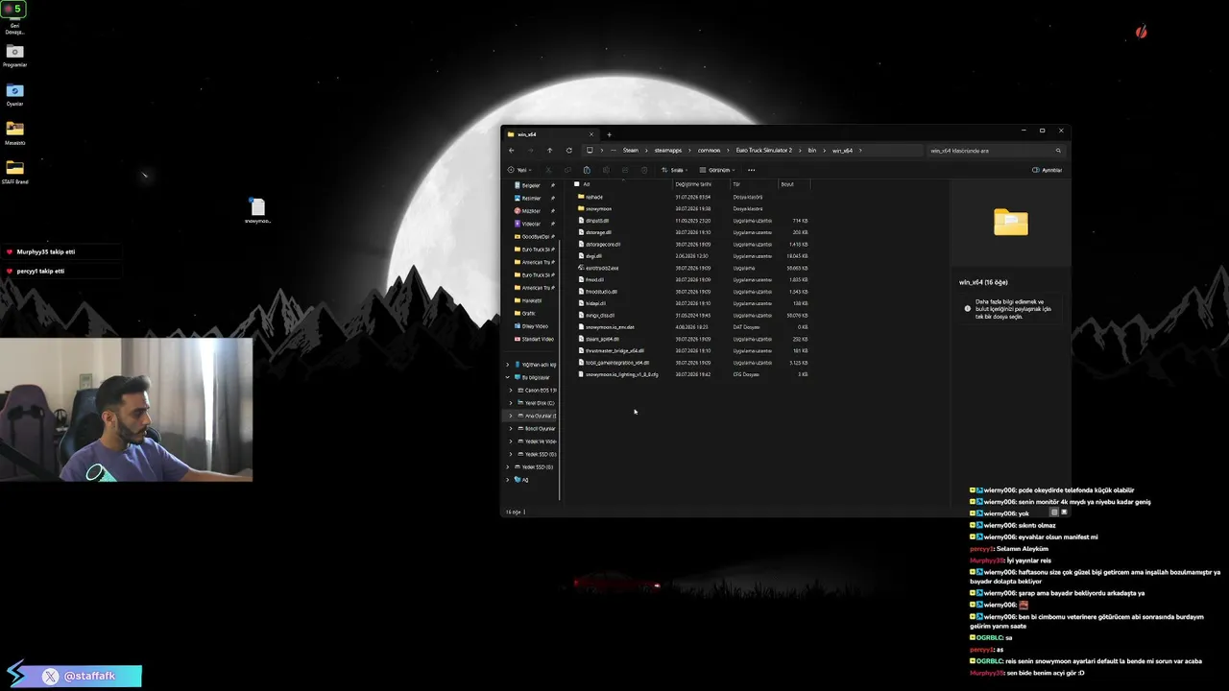This screenshot has height=691, width=1229.
Task: Sort by Boyut column header
Action: [787, 184]
